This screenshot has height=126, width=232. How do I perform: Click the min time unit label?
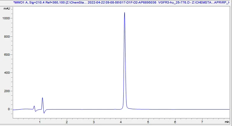[227, 122]
